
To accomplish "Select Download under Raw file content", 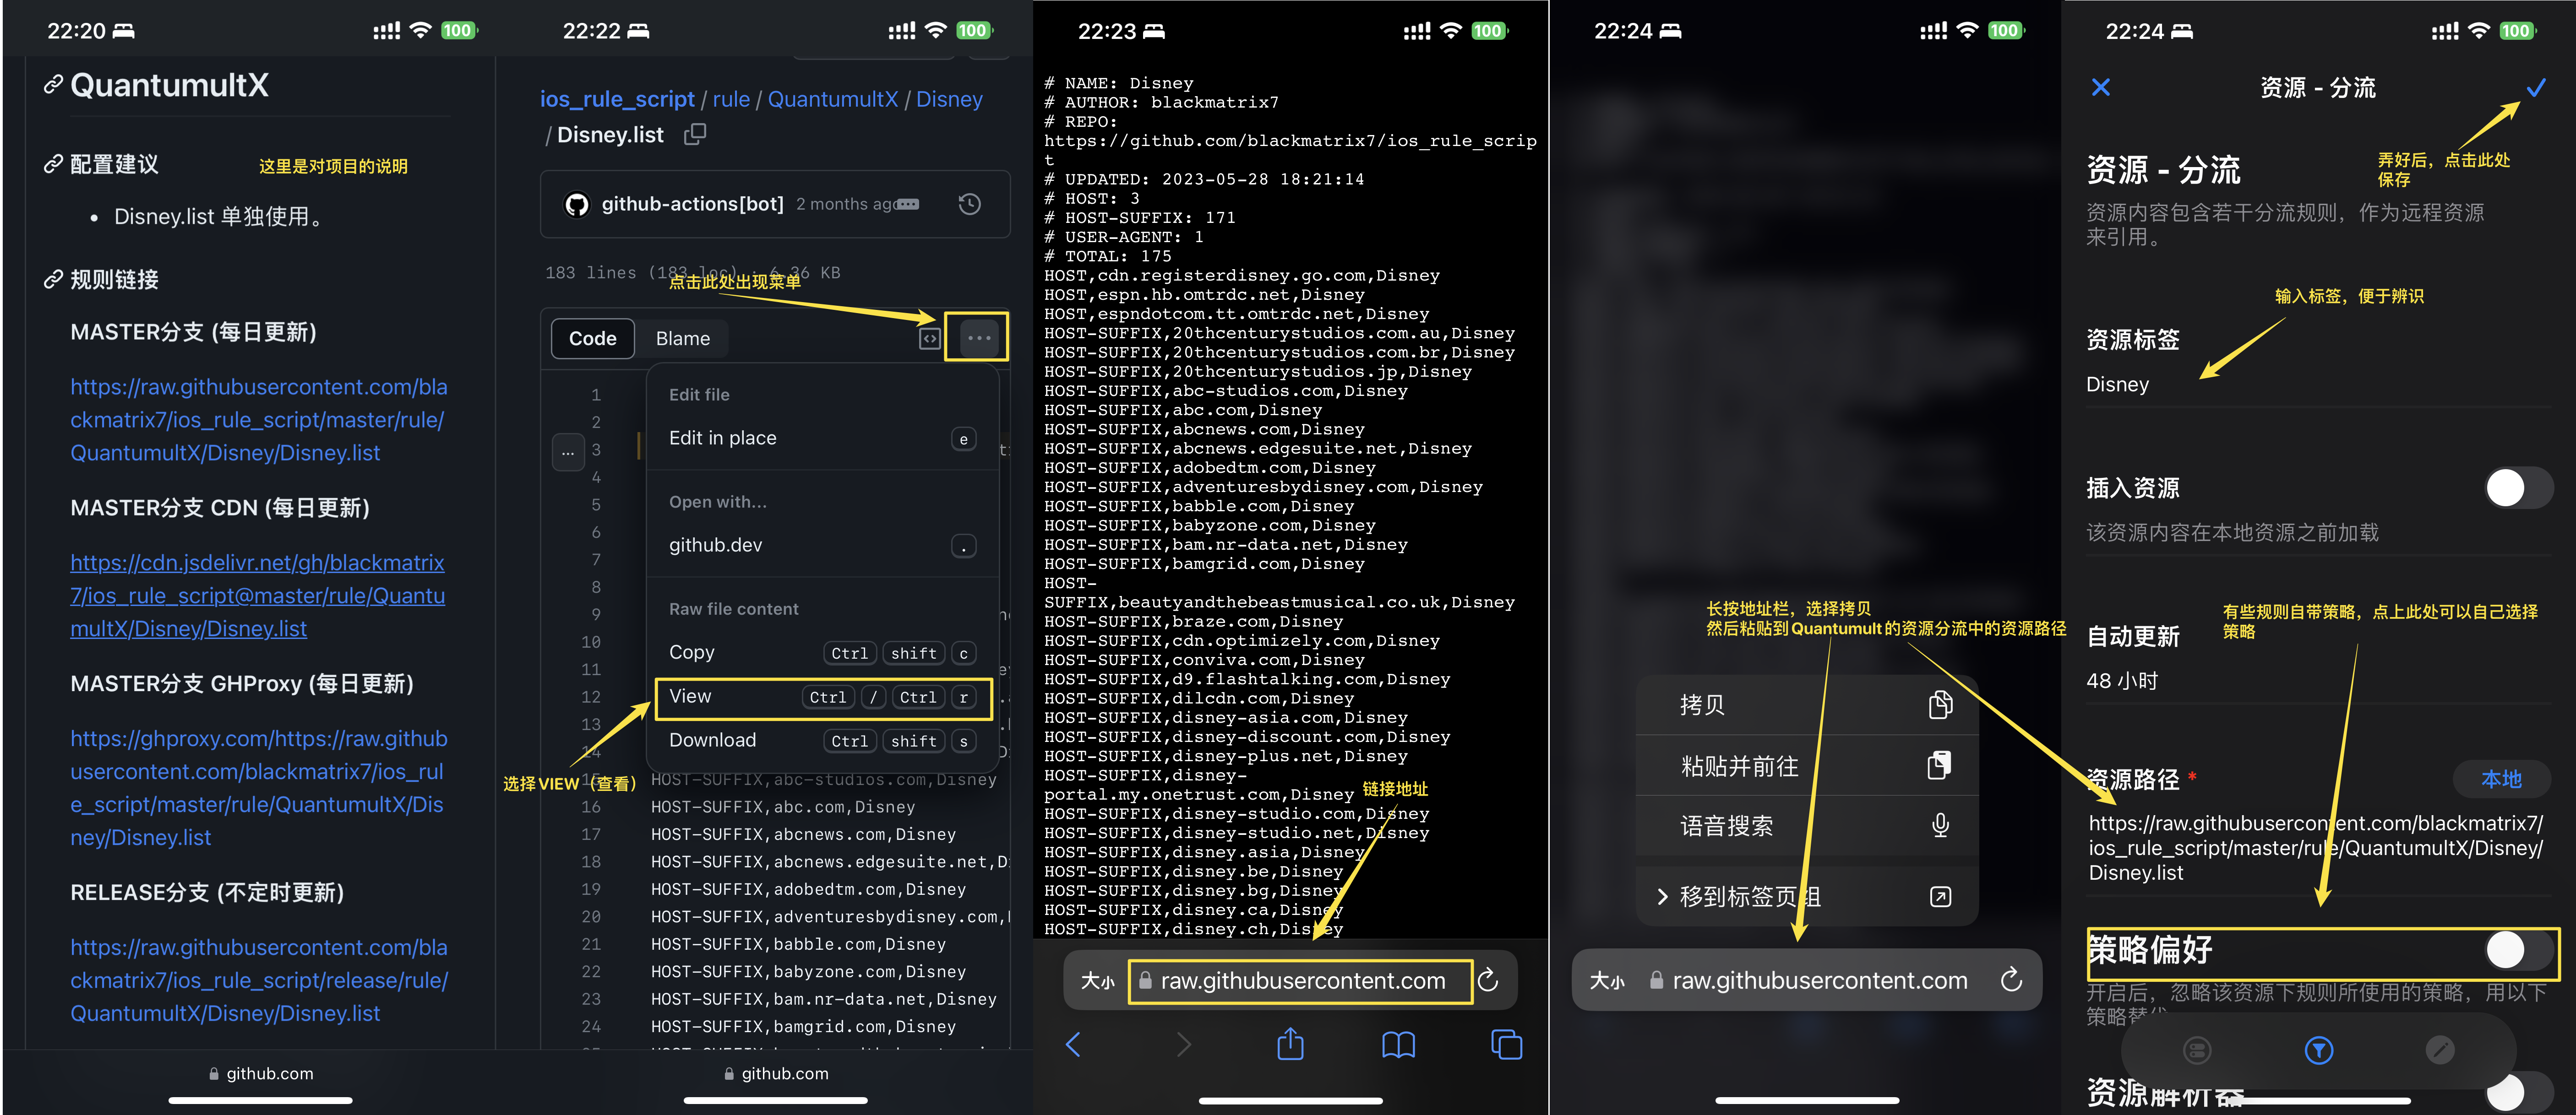I will click(822, 740).
